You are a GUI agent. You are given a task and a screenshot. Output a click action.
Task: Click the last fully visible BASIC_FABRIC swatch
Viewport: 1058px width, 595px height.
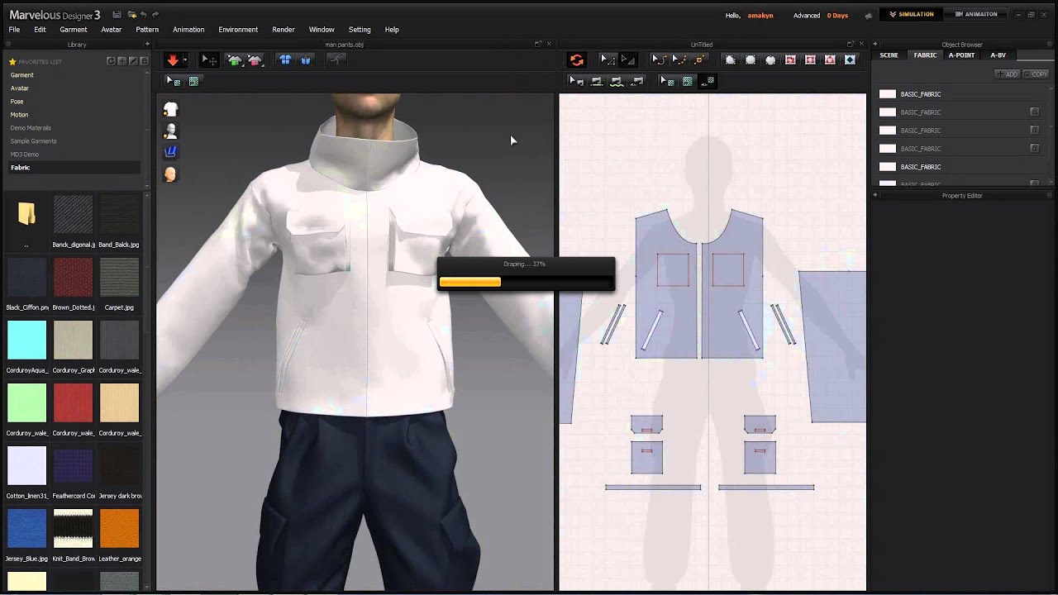887,167
